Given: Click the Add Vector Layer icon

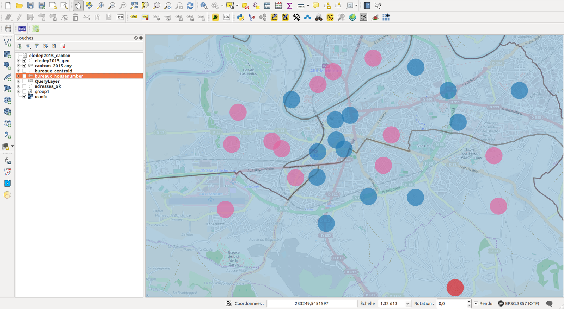Looking at the screenshot, I should click(x=7, y=43).
